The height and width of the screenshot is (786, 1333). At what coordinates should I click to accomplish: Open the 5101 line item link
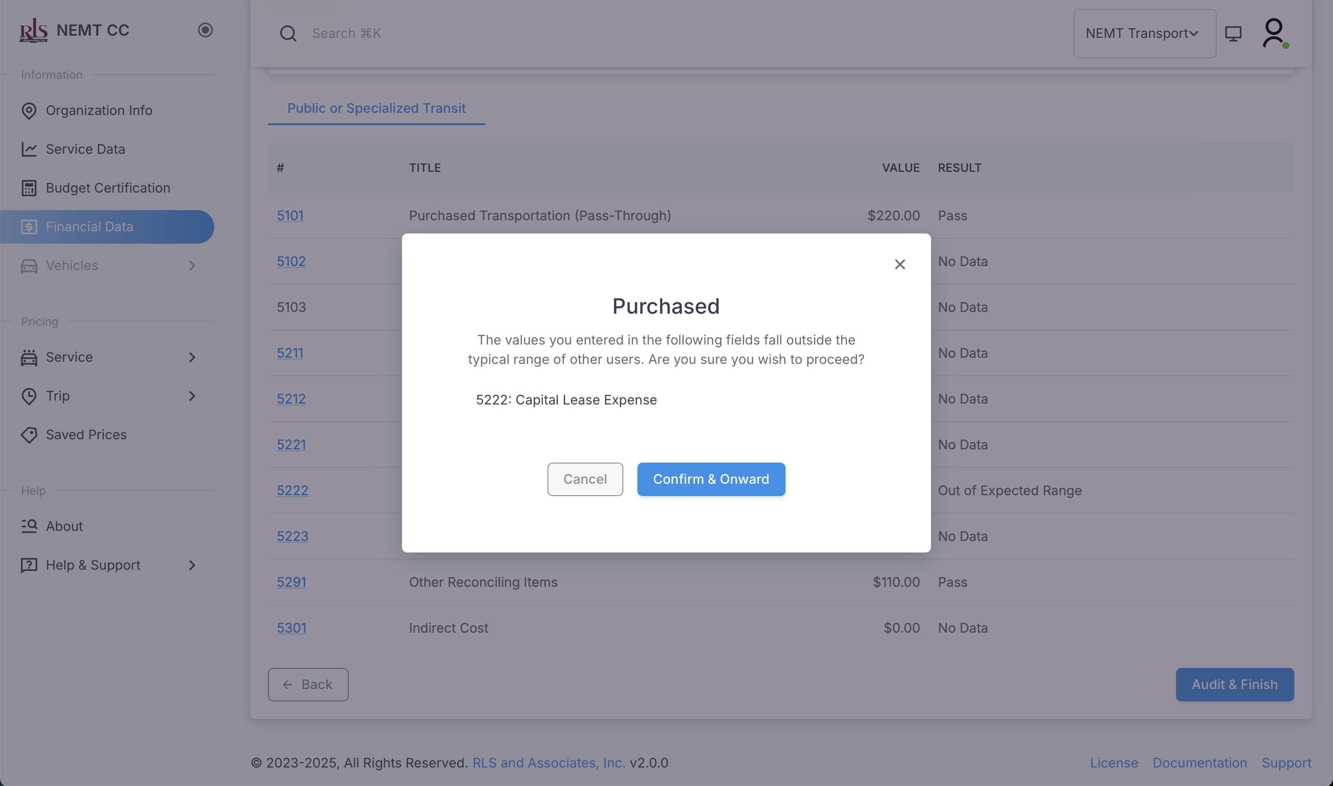click(290, 215)
